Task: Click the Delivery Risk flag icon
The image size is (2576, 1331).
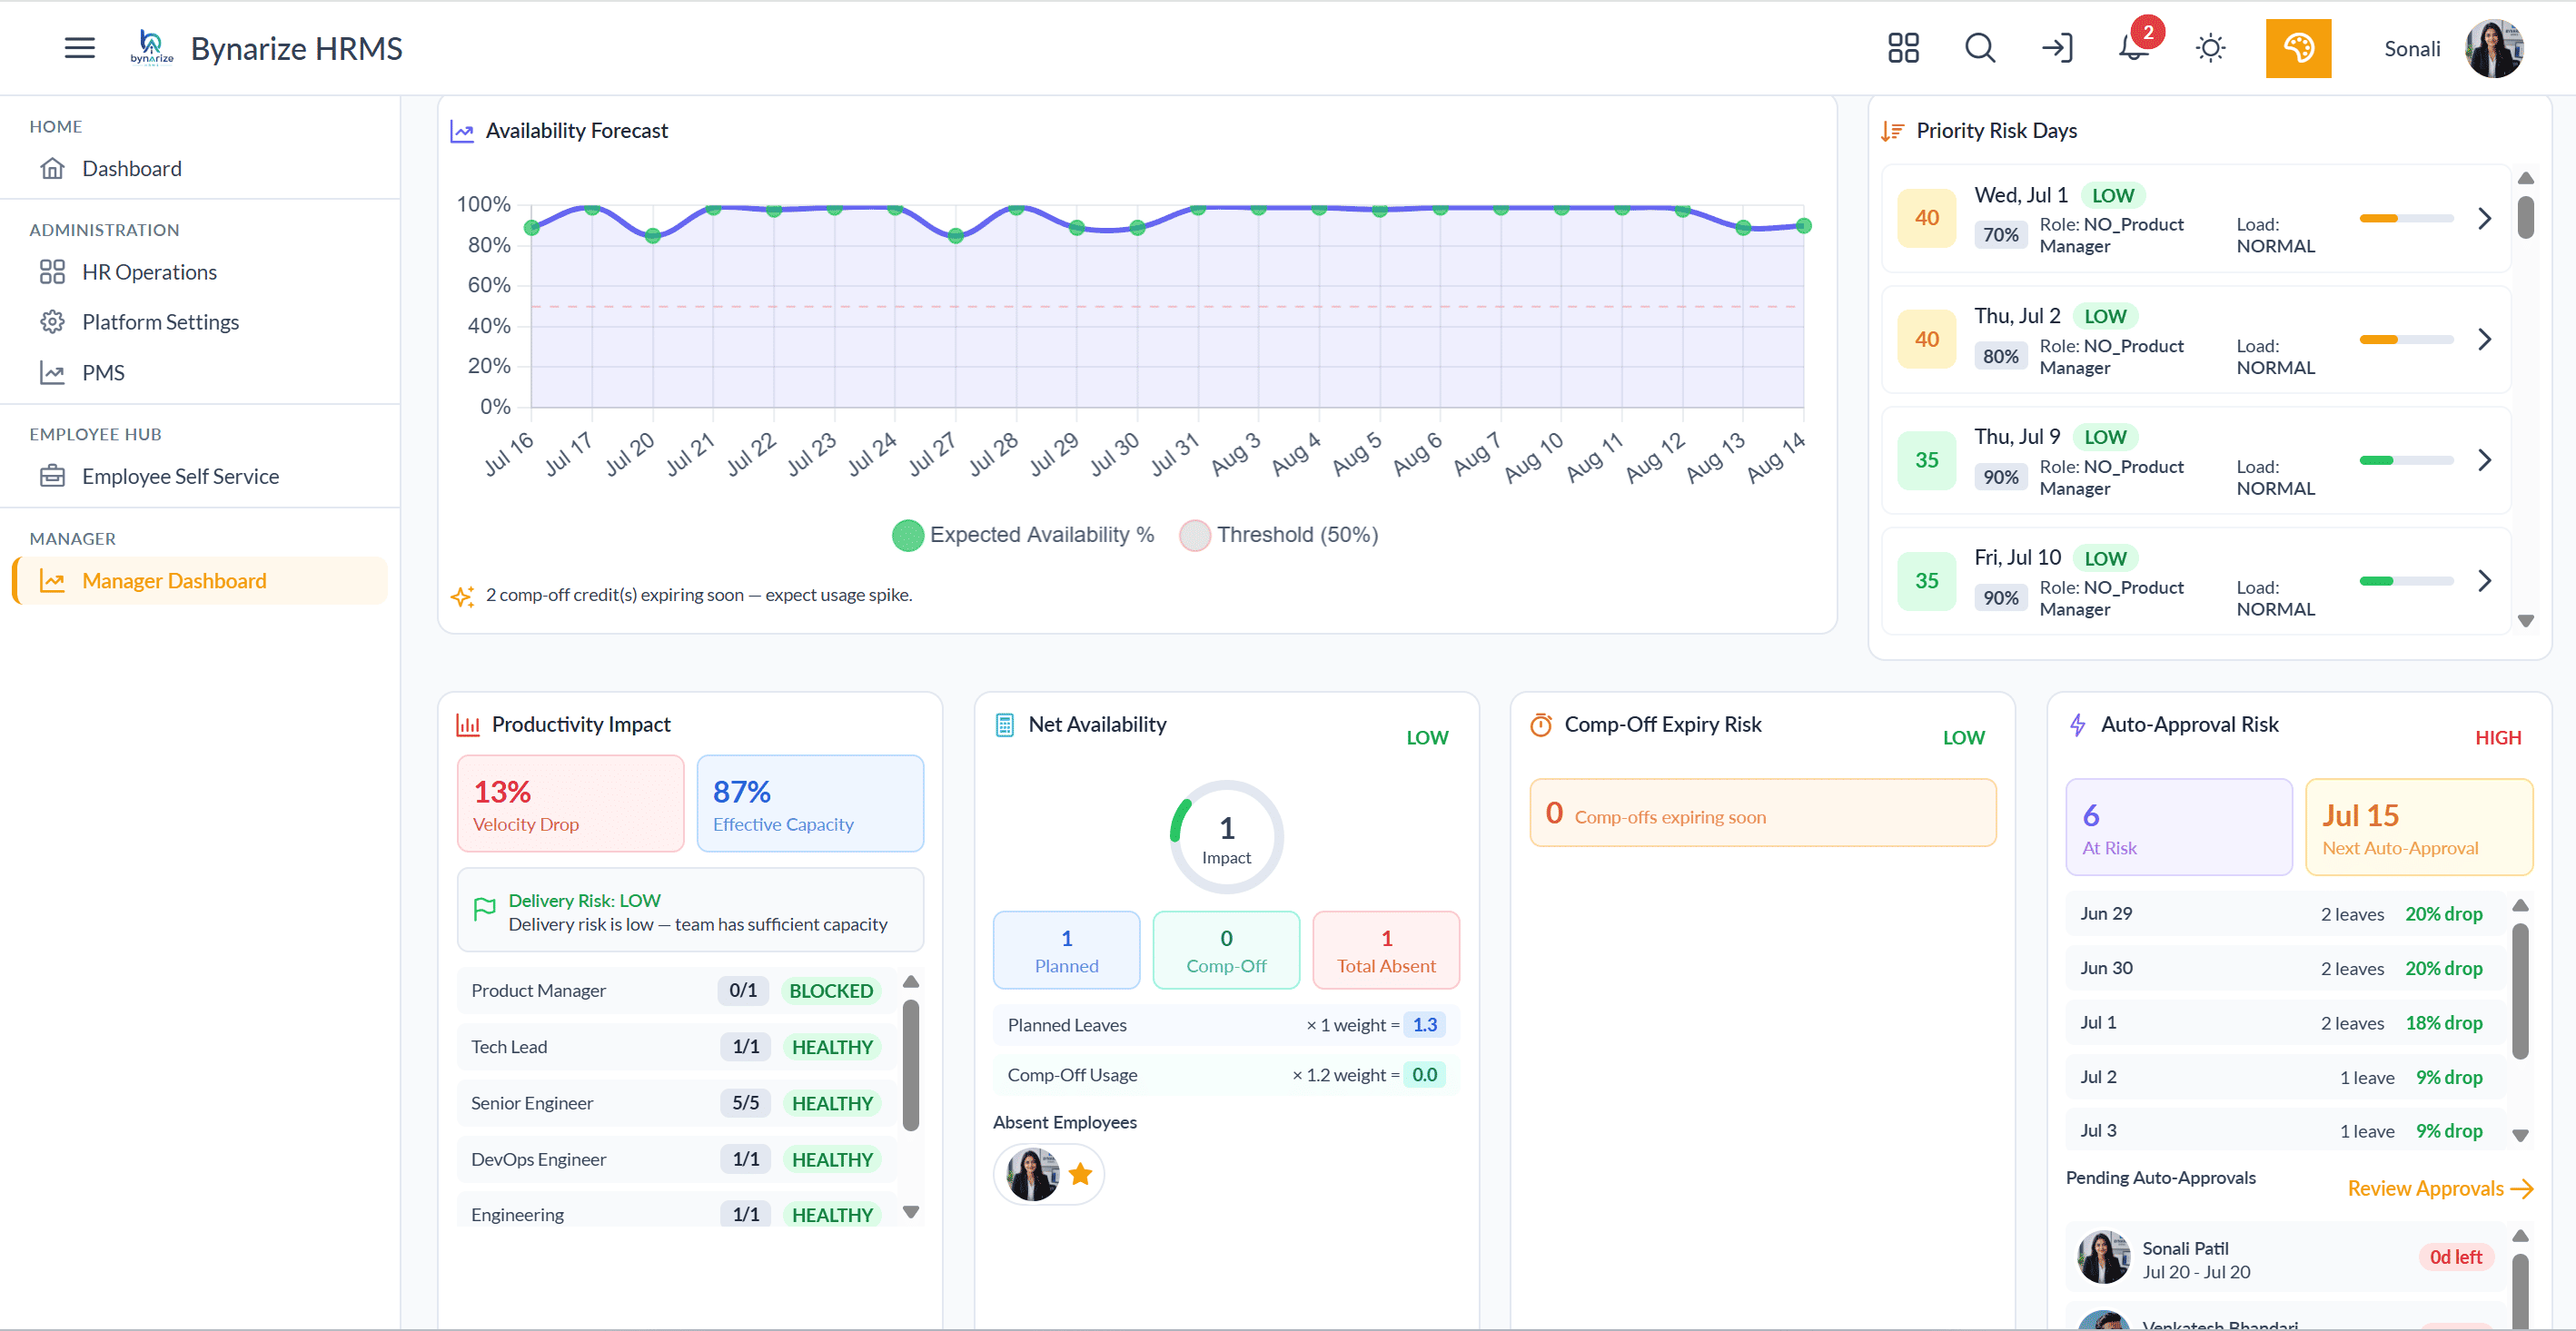Action: (484, 908)
